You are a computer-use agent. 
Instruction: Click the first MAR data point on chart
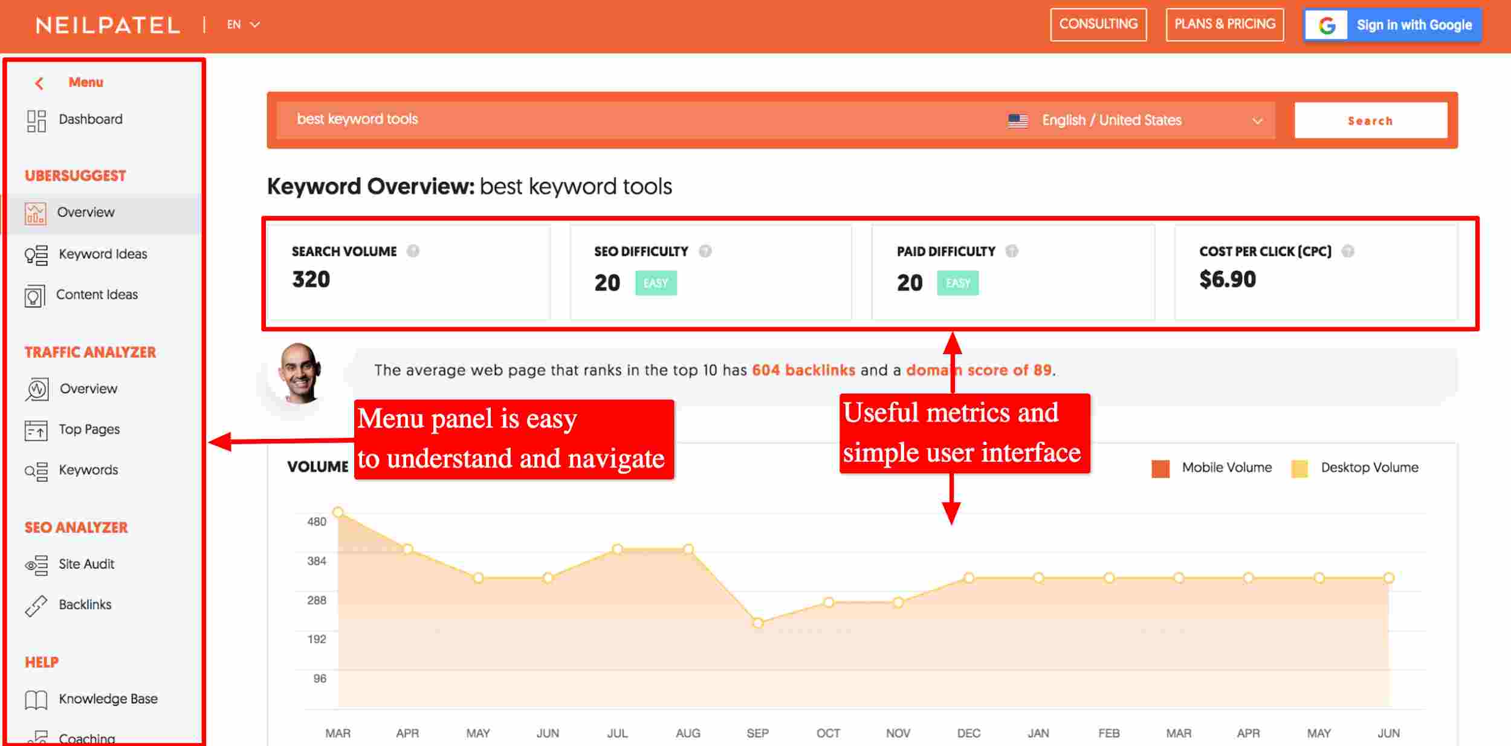tap(338, 512)
